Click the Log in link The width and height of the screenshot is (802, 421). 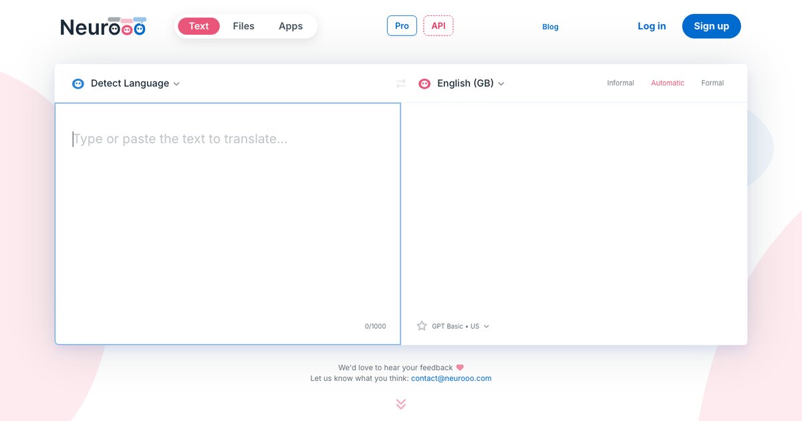tap(652, 26)
